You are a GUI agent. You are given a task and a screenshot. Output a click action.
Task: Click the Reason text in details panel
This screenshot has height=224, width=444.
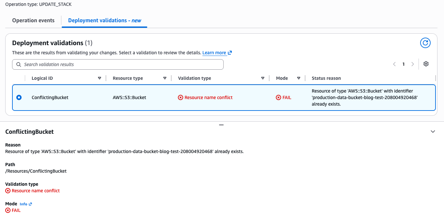click(124, 151)
